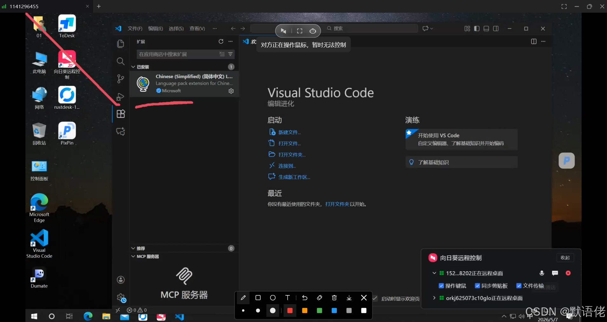Clear extensions search results
This screenshot has width=607, height=322.
click(x=222, y=54)
